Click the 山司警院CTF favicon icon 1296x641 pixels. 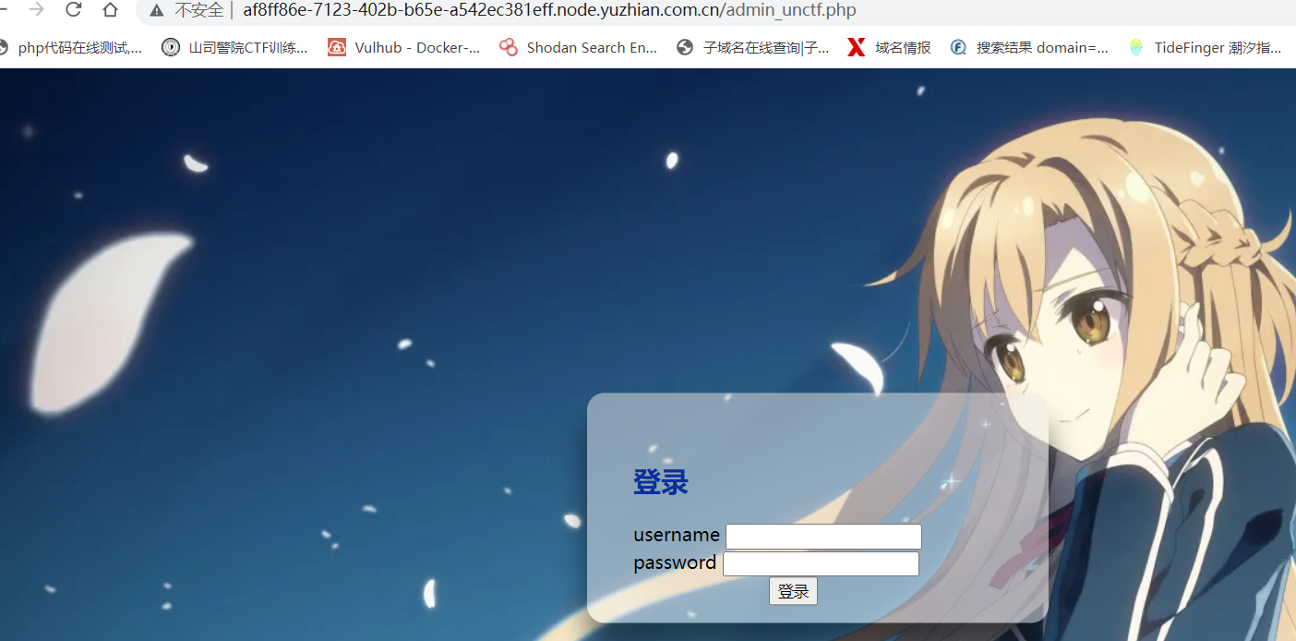pyautogui.click(x=171, y=47)
